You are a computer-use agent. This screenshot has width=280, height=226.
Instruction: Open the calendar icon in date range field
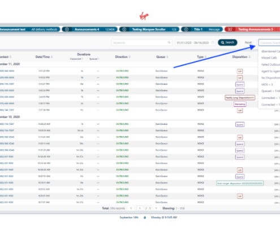[x=213, y=42]
